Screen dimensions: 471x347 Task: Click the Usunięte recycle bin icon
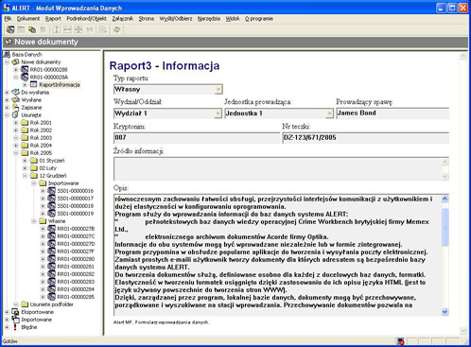tap(15, 115)
